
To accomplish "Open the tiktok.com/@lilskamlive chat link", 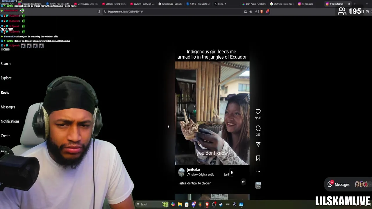I will (51, 41).
